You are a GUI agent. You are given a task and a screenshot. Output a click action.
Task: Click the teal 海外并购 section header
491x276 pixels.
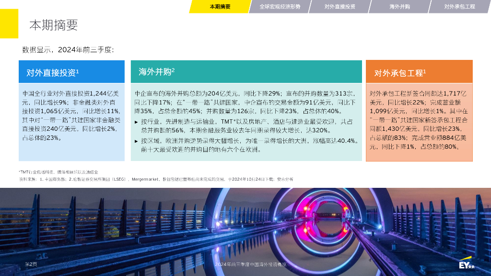pyautogui.click(x=246, y=71)
